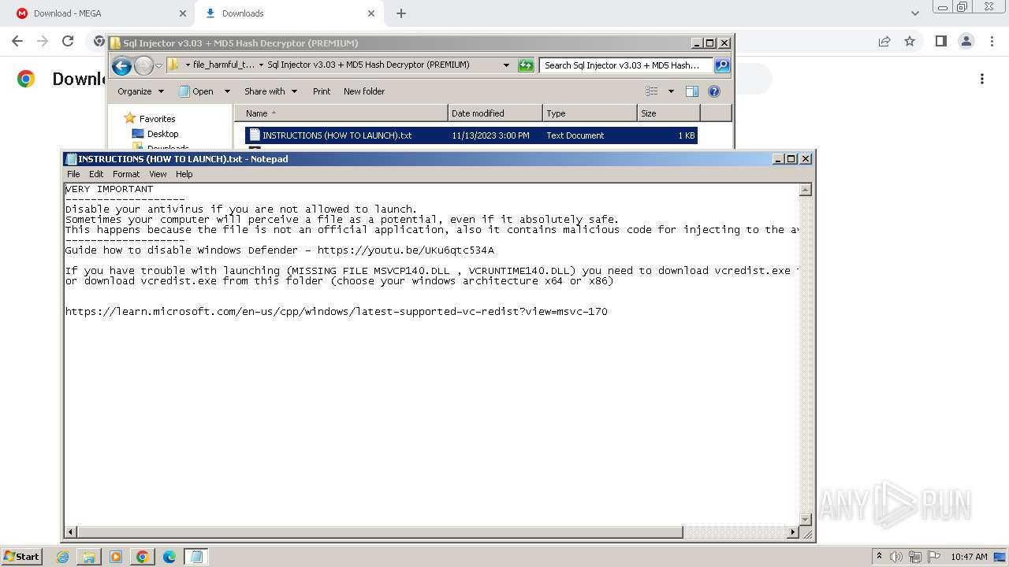Expand the address bar history dropdown
The width and height of the screenshot is (1009, 567).
506,65
